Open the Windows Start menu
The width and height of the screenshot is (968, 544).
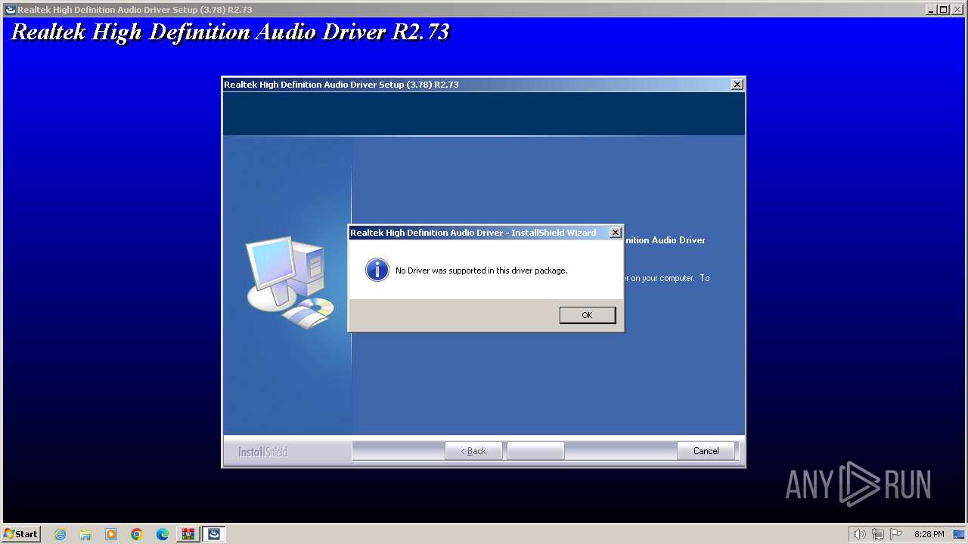pos(21,533)
